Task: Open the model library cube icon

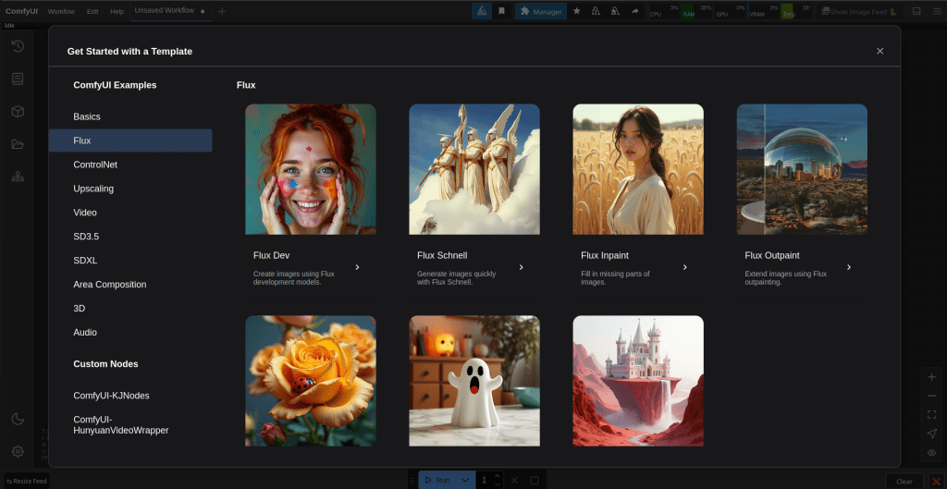Action: pos(18,111)
